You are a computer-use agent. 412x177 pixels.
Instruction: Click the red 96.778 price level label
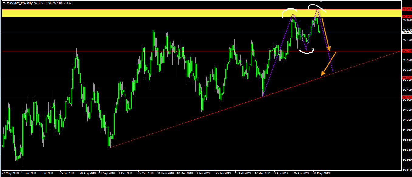point(407,51)
